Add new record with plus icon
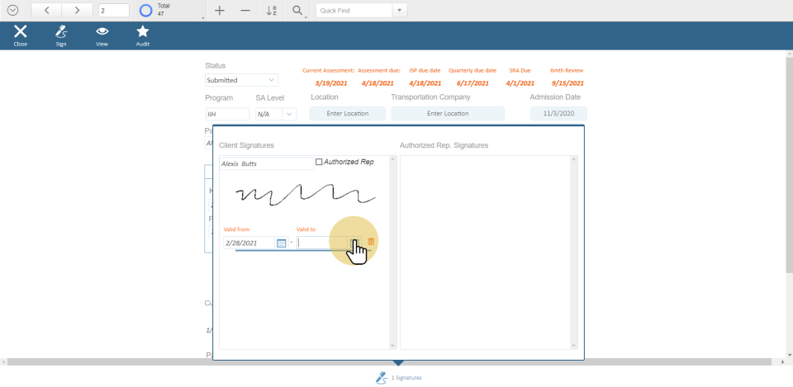Image resolution: width=793 pixels, height=387 pixels. [219, 11]
